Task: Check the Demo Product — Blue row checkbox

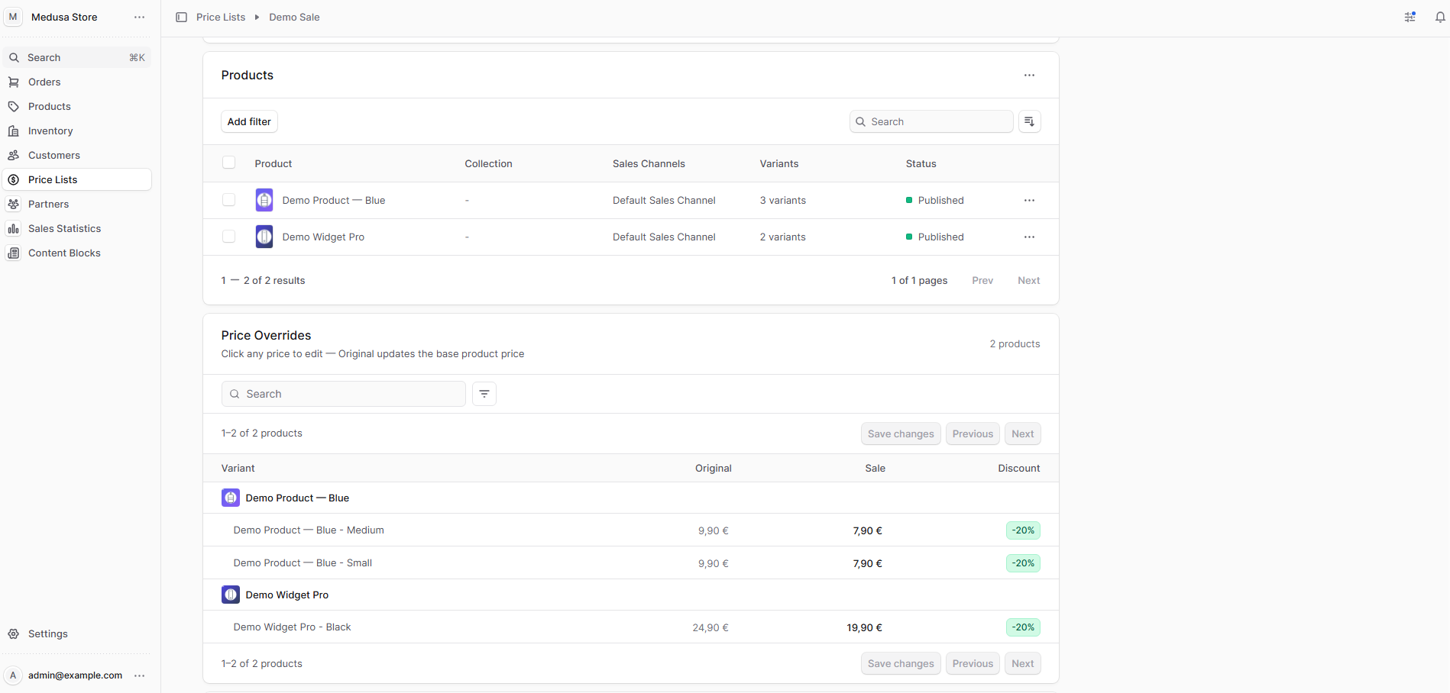Action: tap(228, 200)
